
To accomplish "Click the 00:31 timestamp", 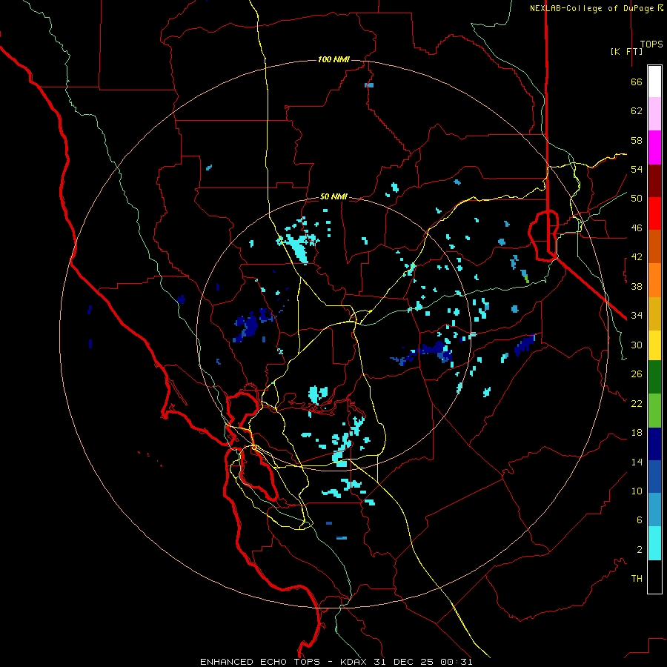I will [x=457, y=662].
